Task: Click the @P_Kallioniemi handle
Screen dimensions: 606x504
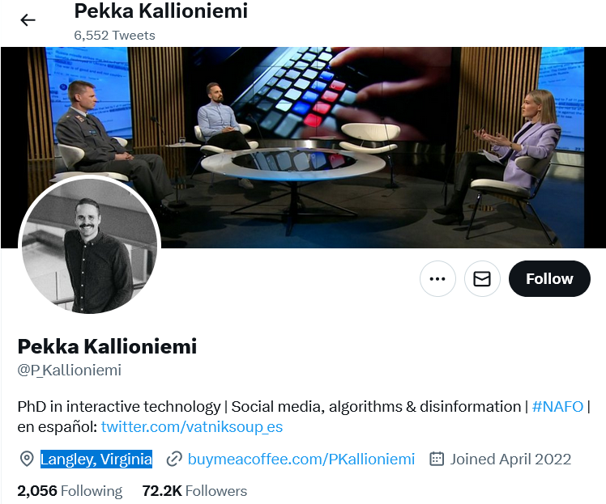Action: [x=70, y=371]
